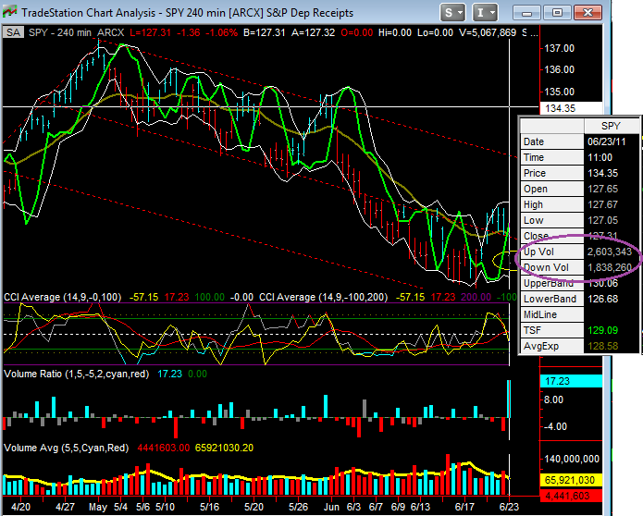Click the TradeStation chart icon in title bar
The height and width of the screenshot is (516, 643).
pyautogui.click(x=10, y=12)
